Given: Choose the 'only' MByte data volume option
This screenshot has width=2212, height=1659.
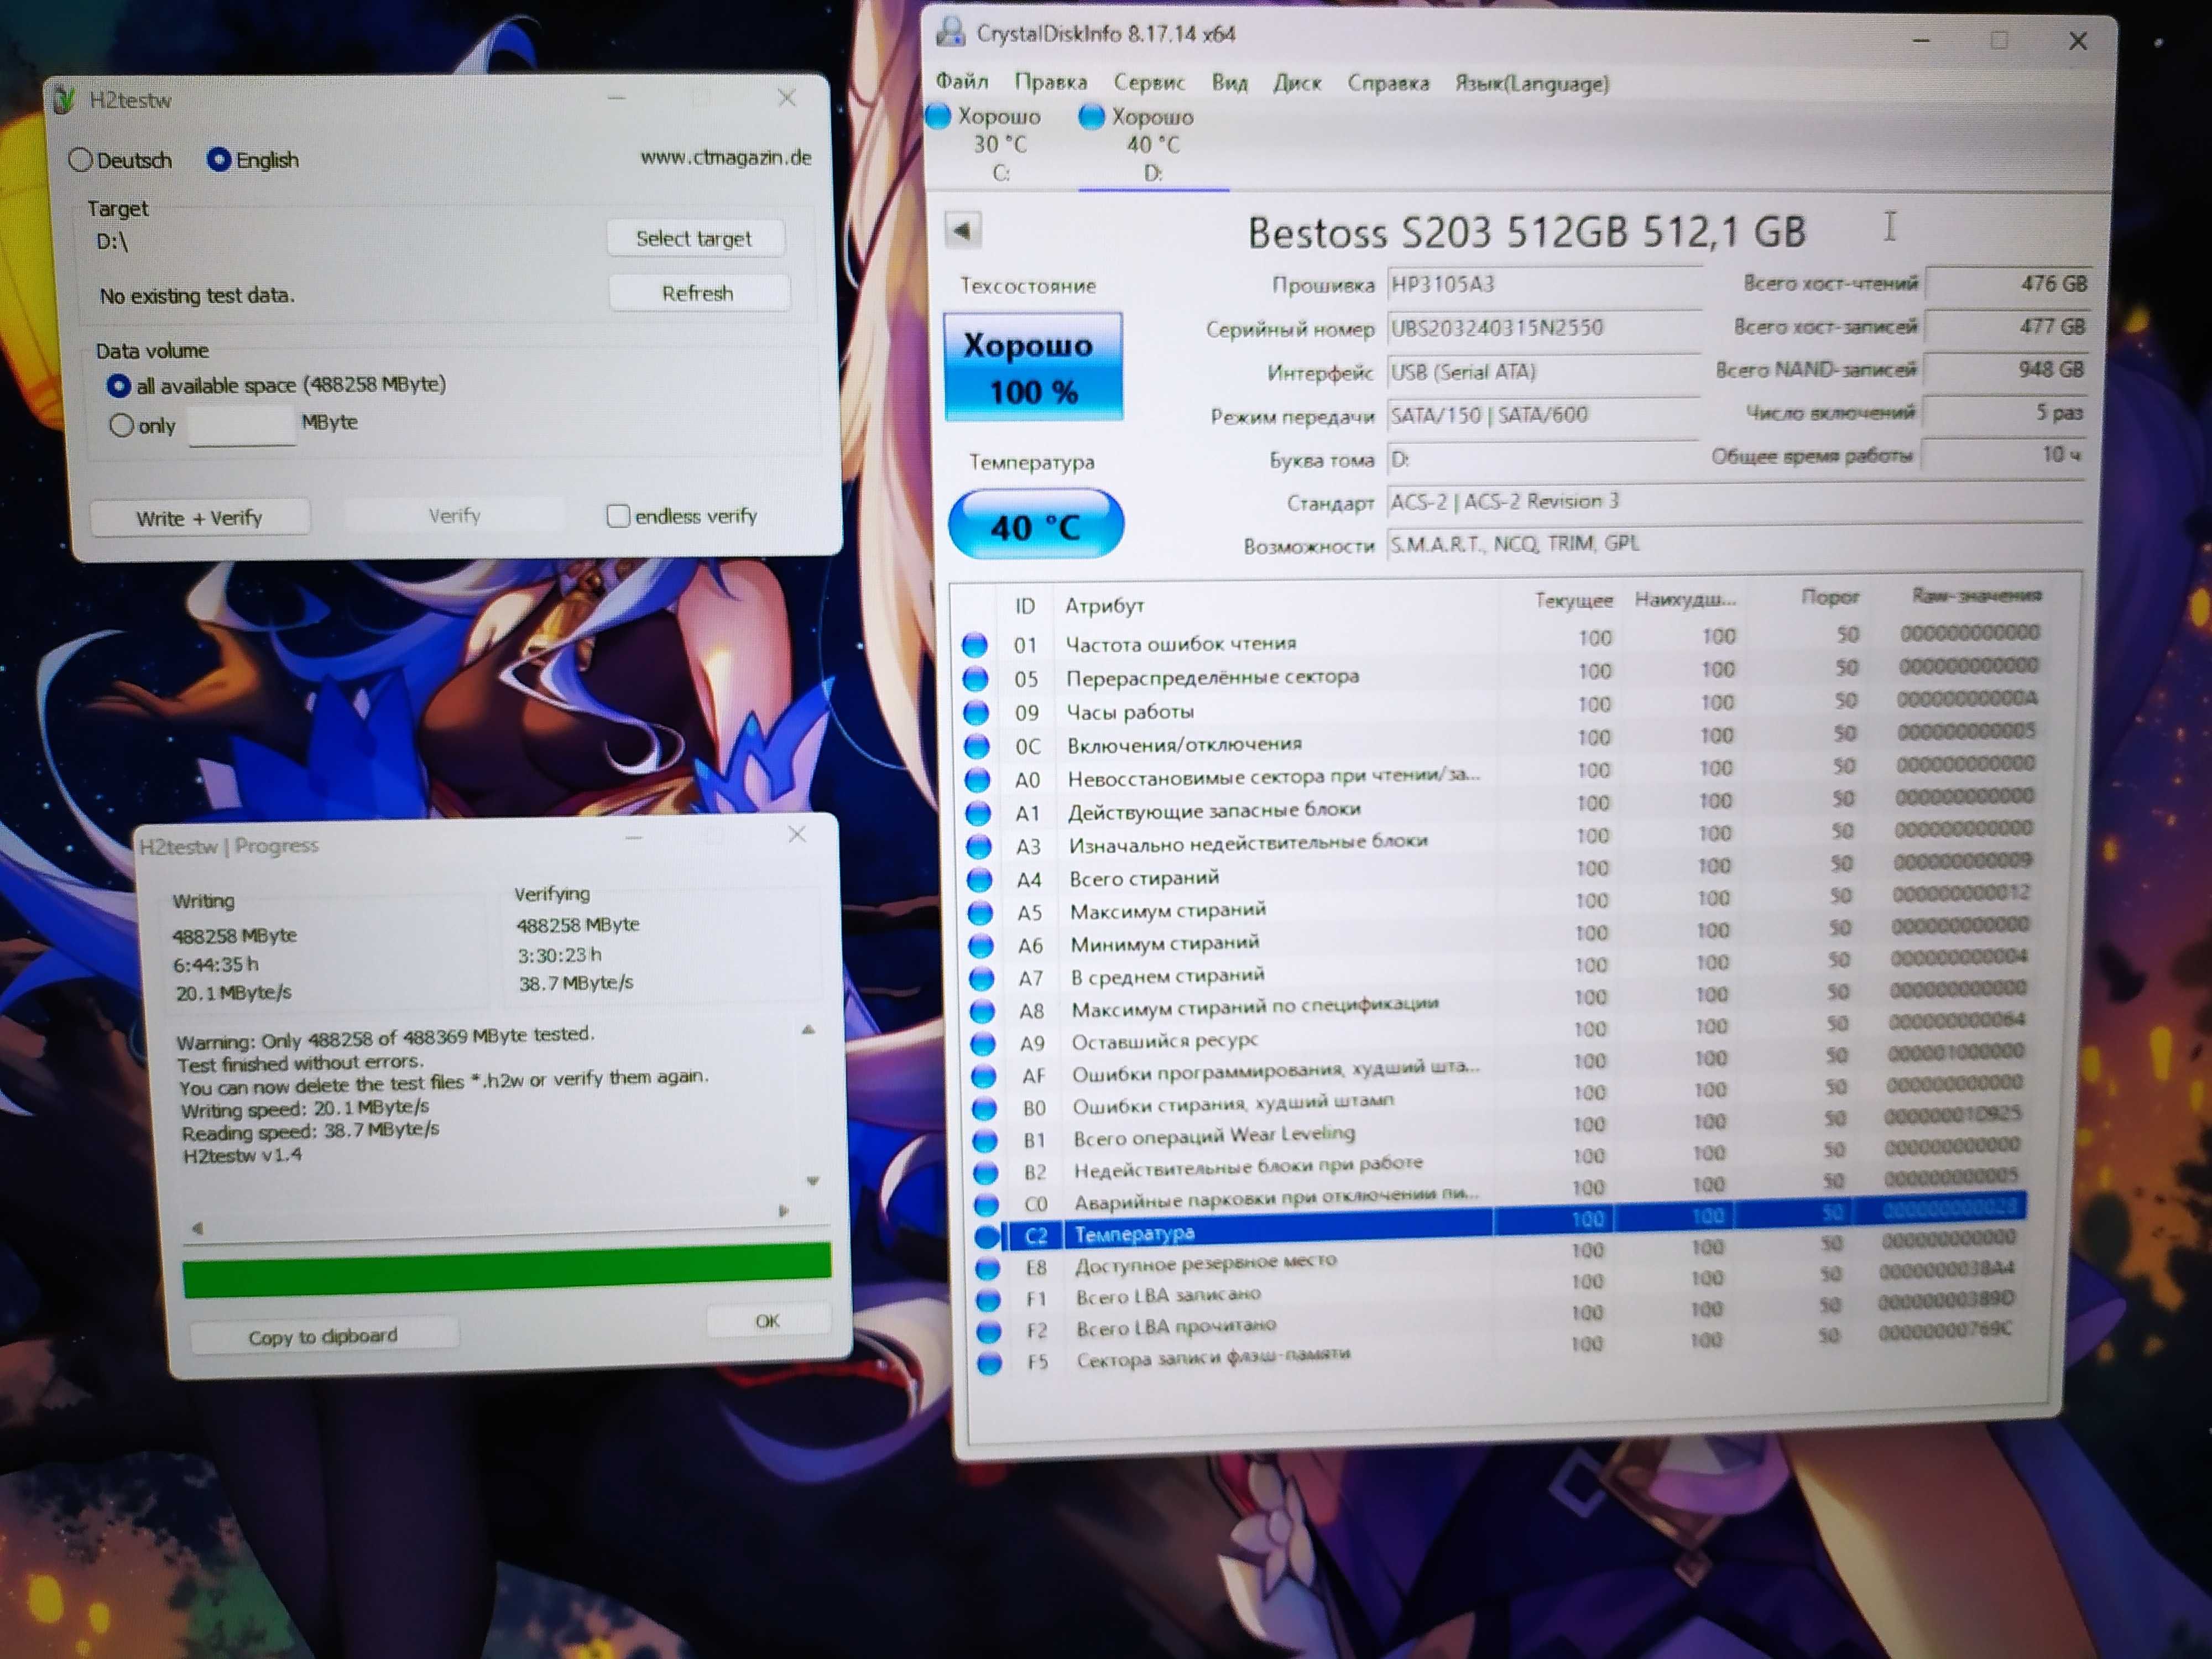Looking at the screenshot, I should click(121, 425).
